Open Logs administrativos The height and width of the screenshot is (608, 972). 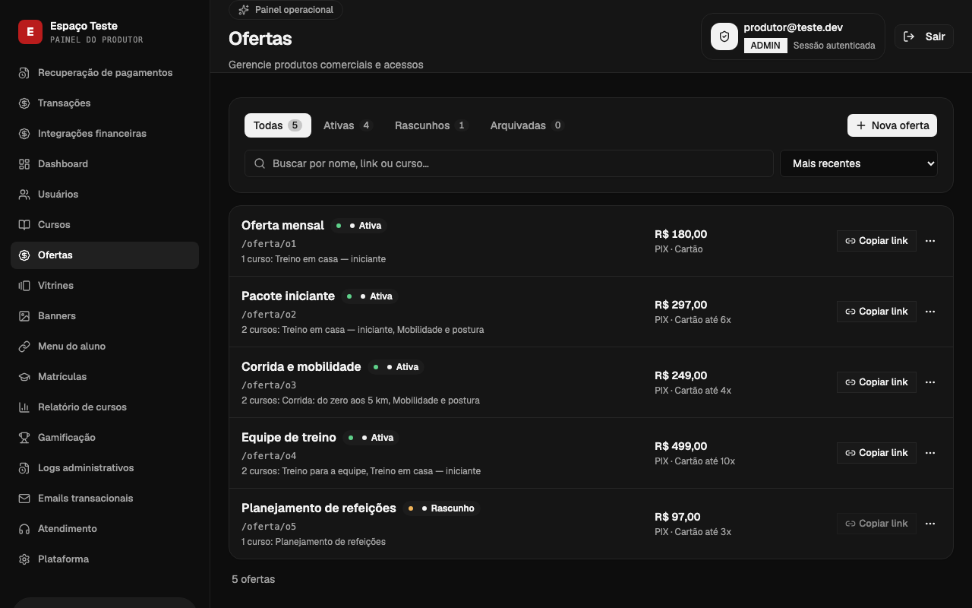coord(105,468)
